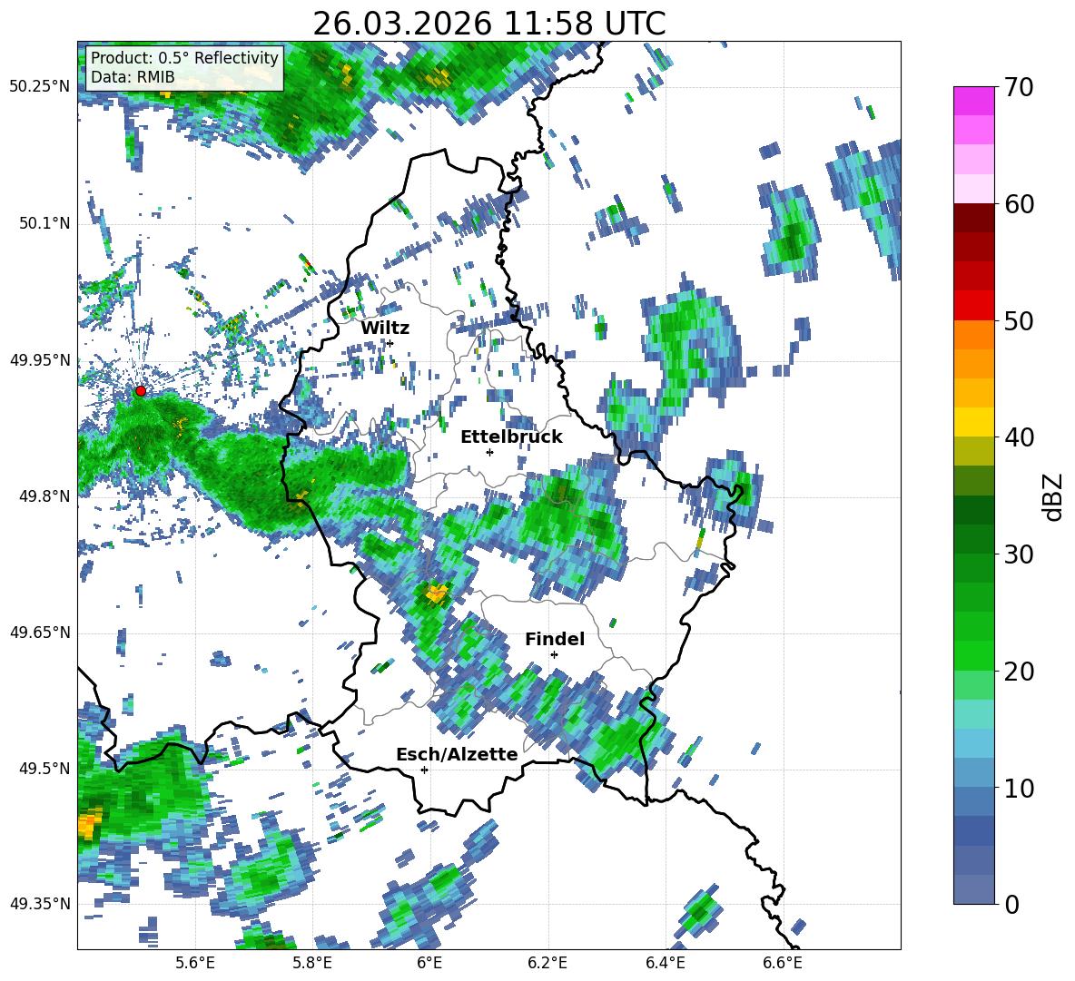Click the Findel cross marker

pos(554,655)
